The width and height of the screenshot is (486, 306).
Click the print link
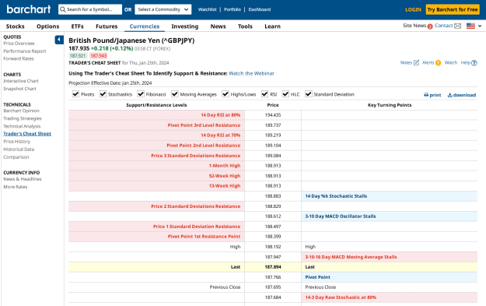[x=432, y=95]
